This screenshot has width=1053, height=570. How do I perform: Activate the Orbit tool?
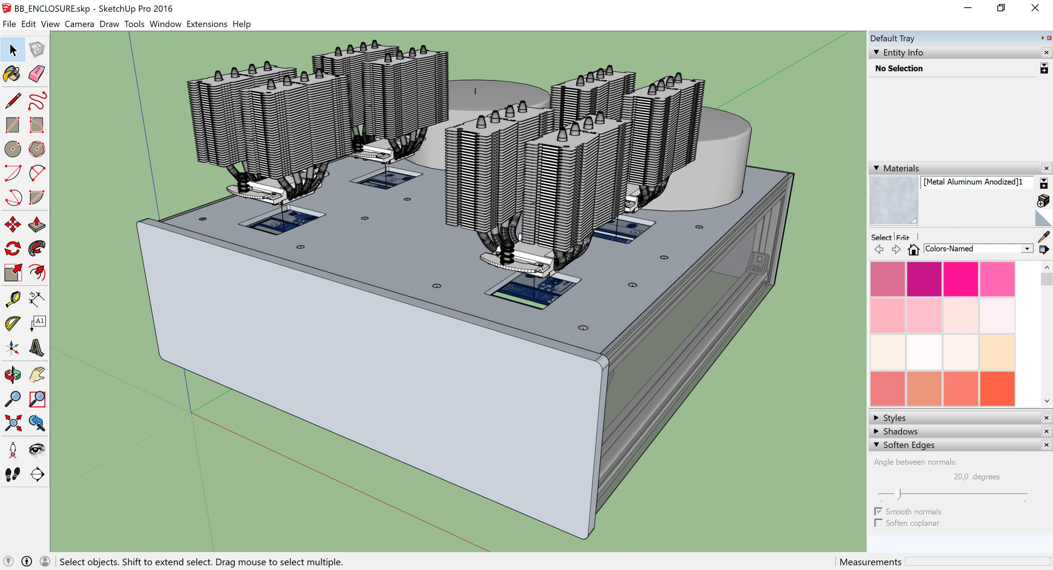pyautogui.click(x=13, y=375)
